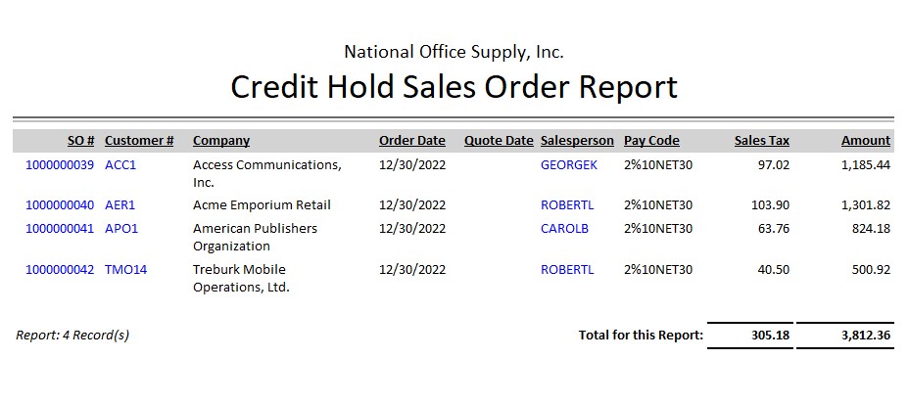Click the SO # column header
909x404 pixels.
(x=81, y=141)
